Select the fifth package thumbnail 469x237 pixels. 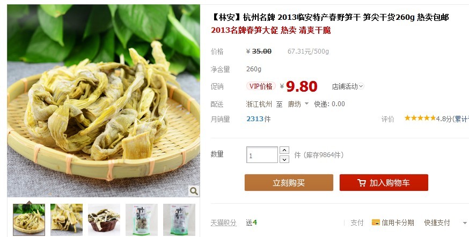179,220
